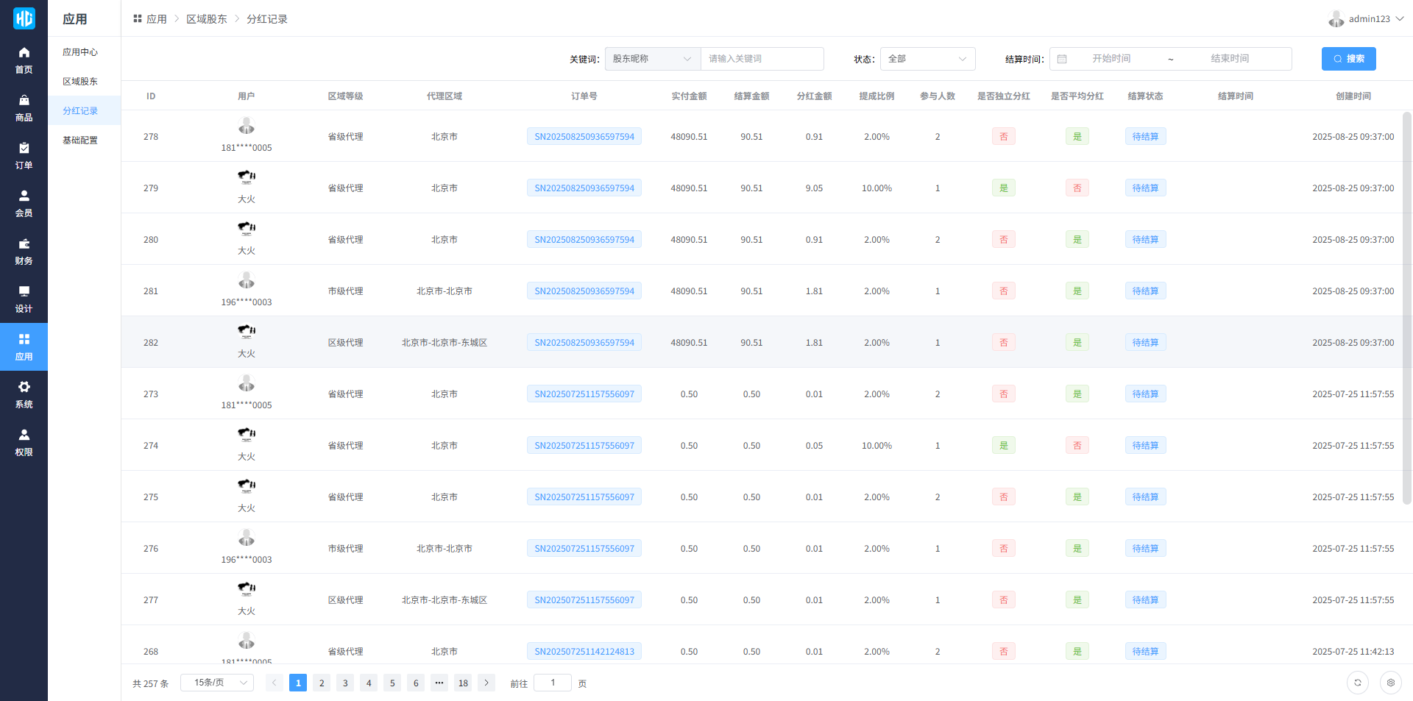Expand the 股东昵称 keyword type dropdown
The image size is (1413, 701).
(652, 59)
